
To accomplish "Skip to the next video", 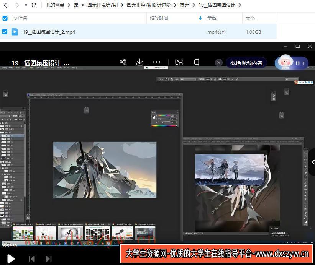I will 49,259.
